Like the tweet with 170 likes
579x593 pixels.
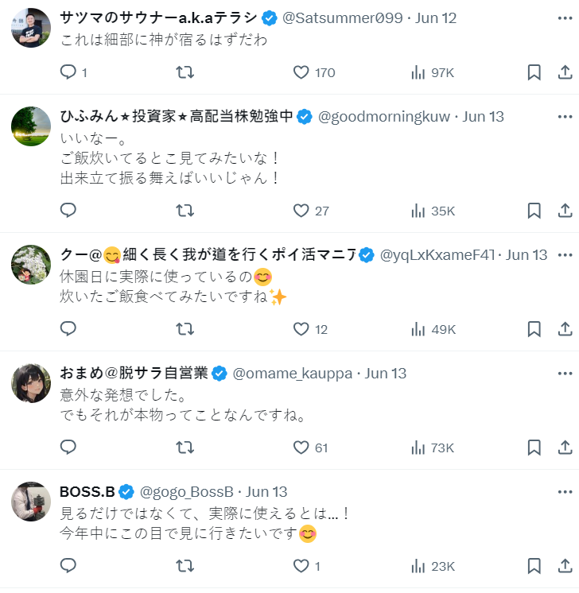[301, 72]
